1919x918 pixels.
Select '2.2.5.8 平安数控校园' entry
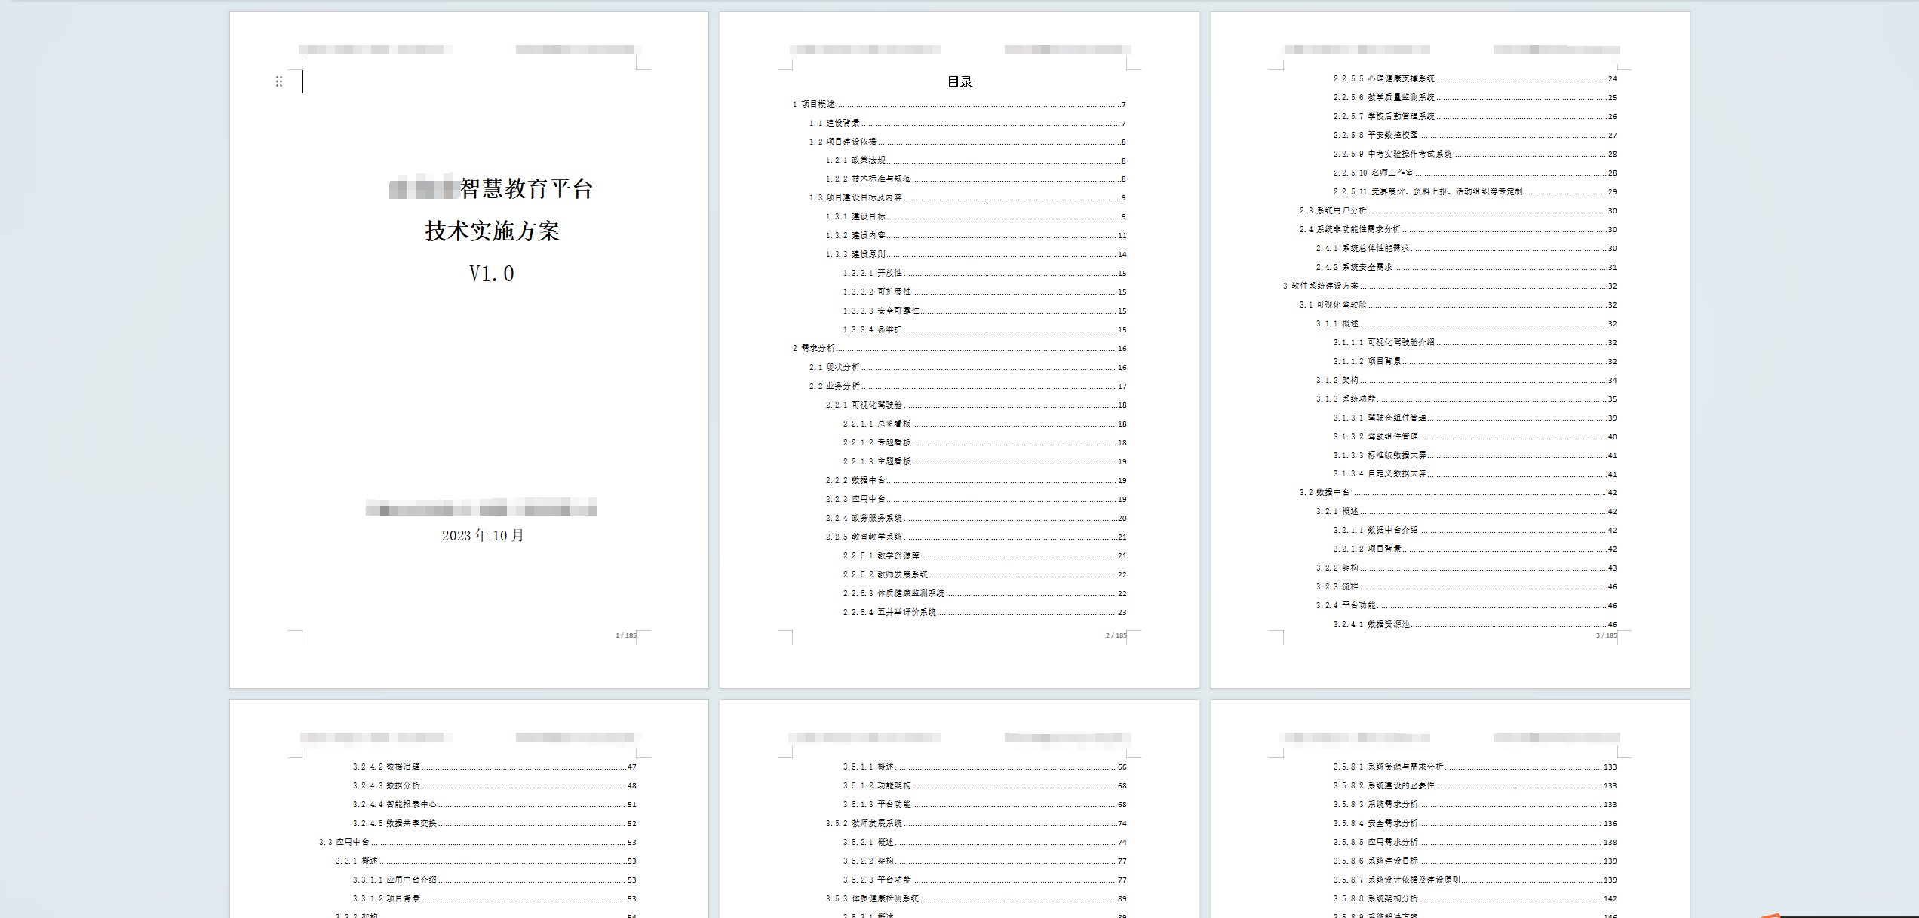(x=1475, y=136)
